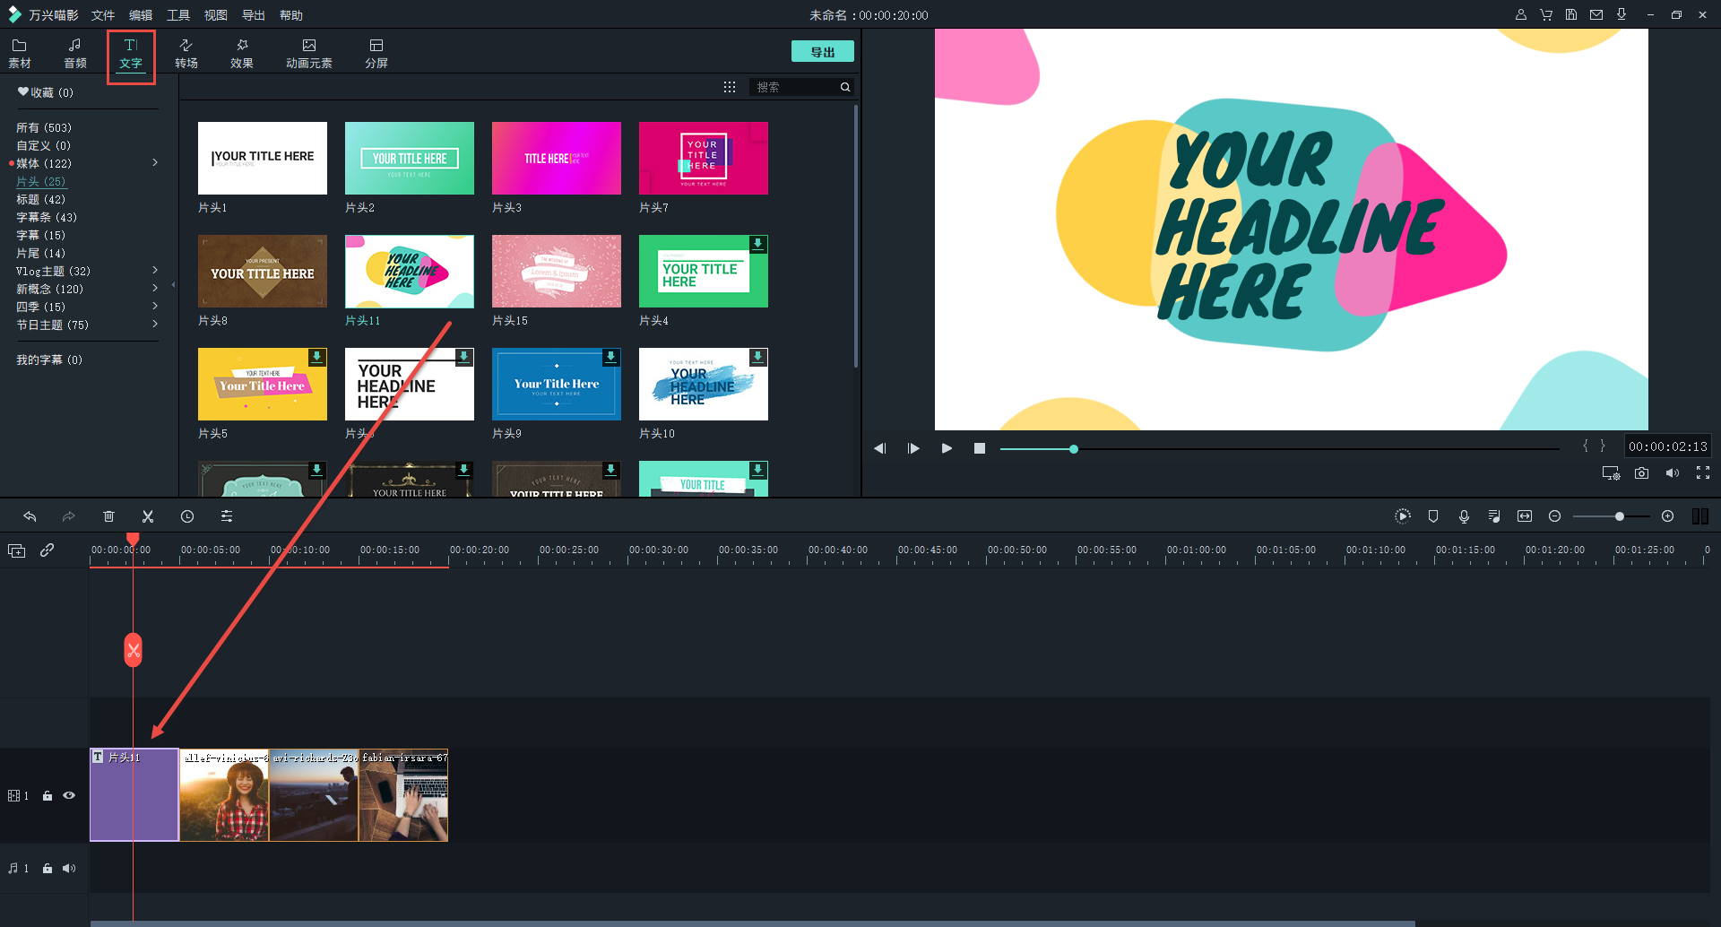The image size is (1721, 927).
Task: Open the 文件 menu
Action: (x=103, y=15)
